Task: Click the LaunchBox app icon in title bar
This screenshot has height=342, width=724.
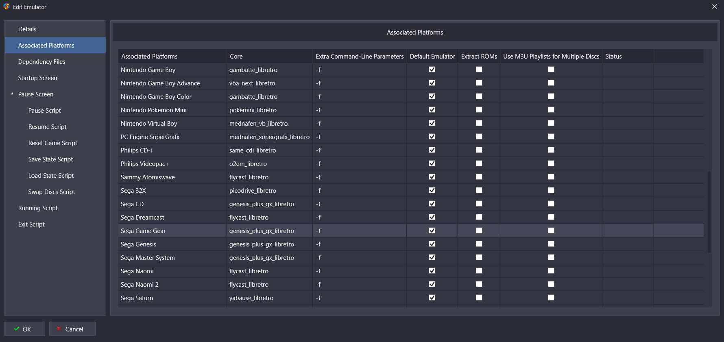Action: coord(7,7)
